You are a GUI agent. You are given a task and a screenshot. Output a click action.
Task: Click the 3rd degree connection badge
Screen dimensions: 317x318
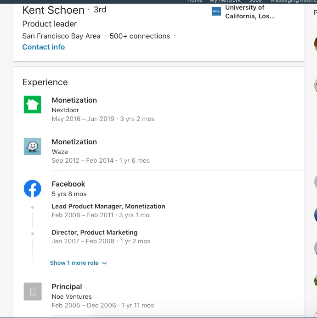[x=100, y=10]
